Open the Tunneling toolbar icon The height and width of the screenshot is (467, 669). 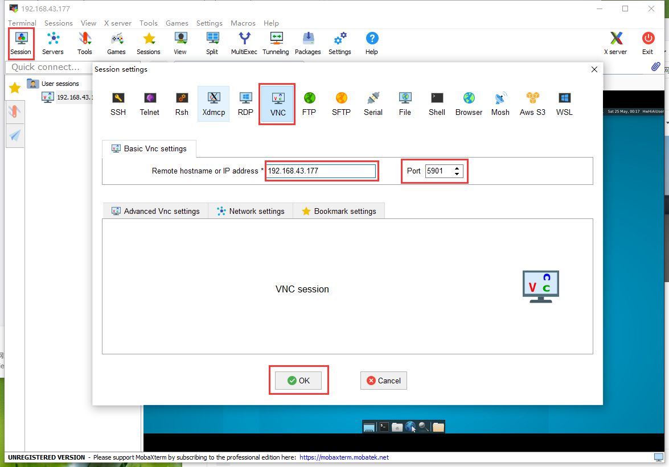coord(276,43)
